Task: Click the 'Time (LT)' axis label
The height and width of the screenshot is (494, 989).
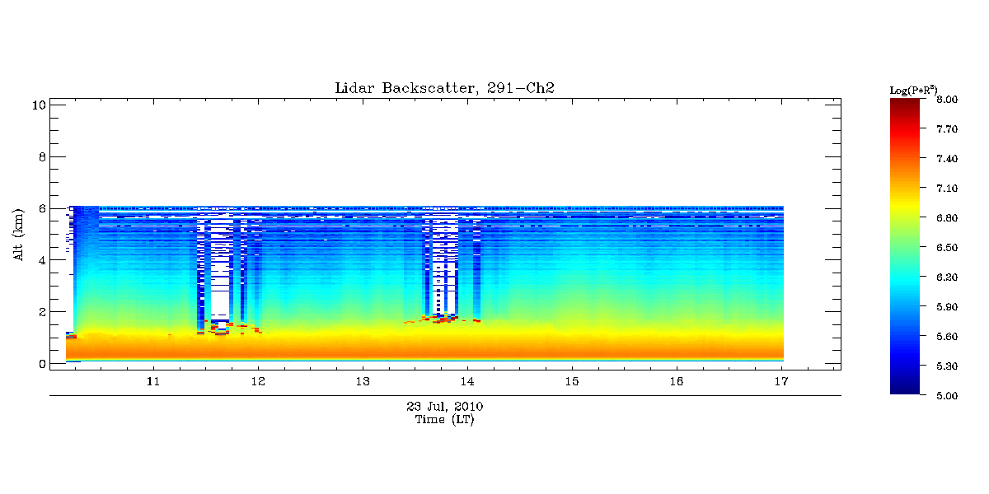Action: pyautogui.click(x=445, y=419)
